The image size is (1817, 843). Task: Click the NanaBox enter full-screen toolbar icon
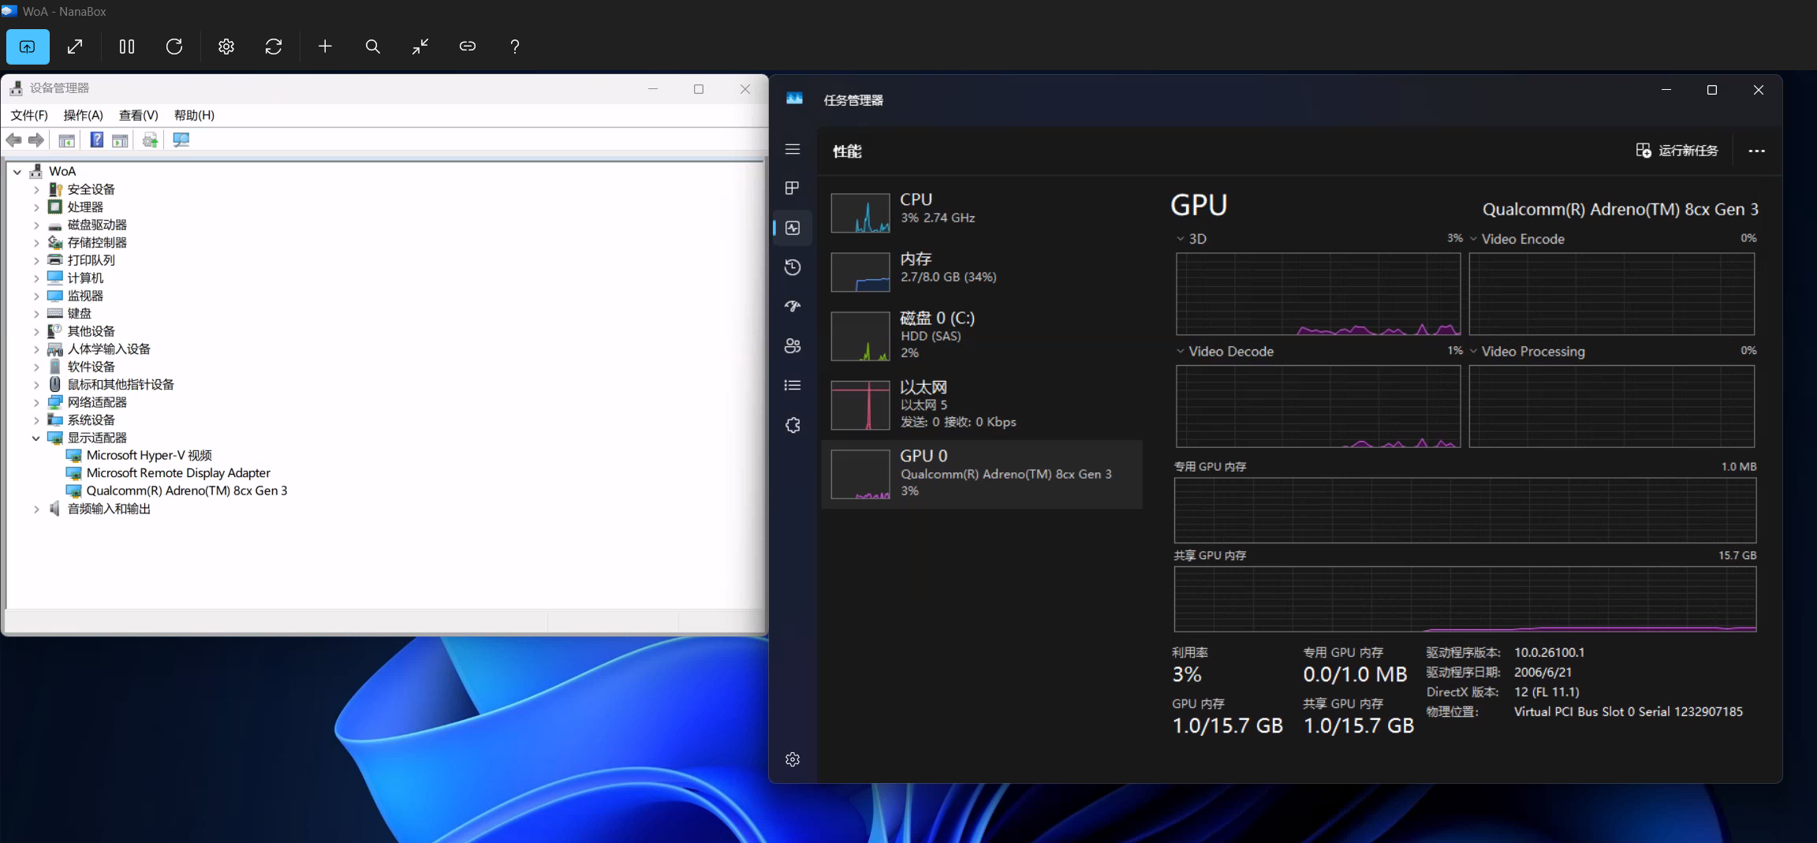pyautogui.click(x=28, y=47)
